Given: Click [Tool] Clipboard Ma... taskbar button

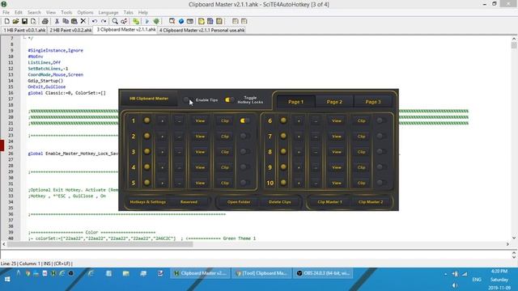Looking at the screenshot, I should click(261, 273).
